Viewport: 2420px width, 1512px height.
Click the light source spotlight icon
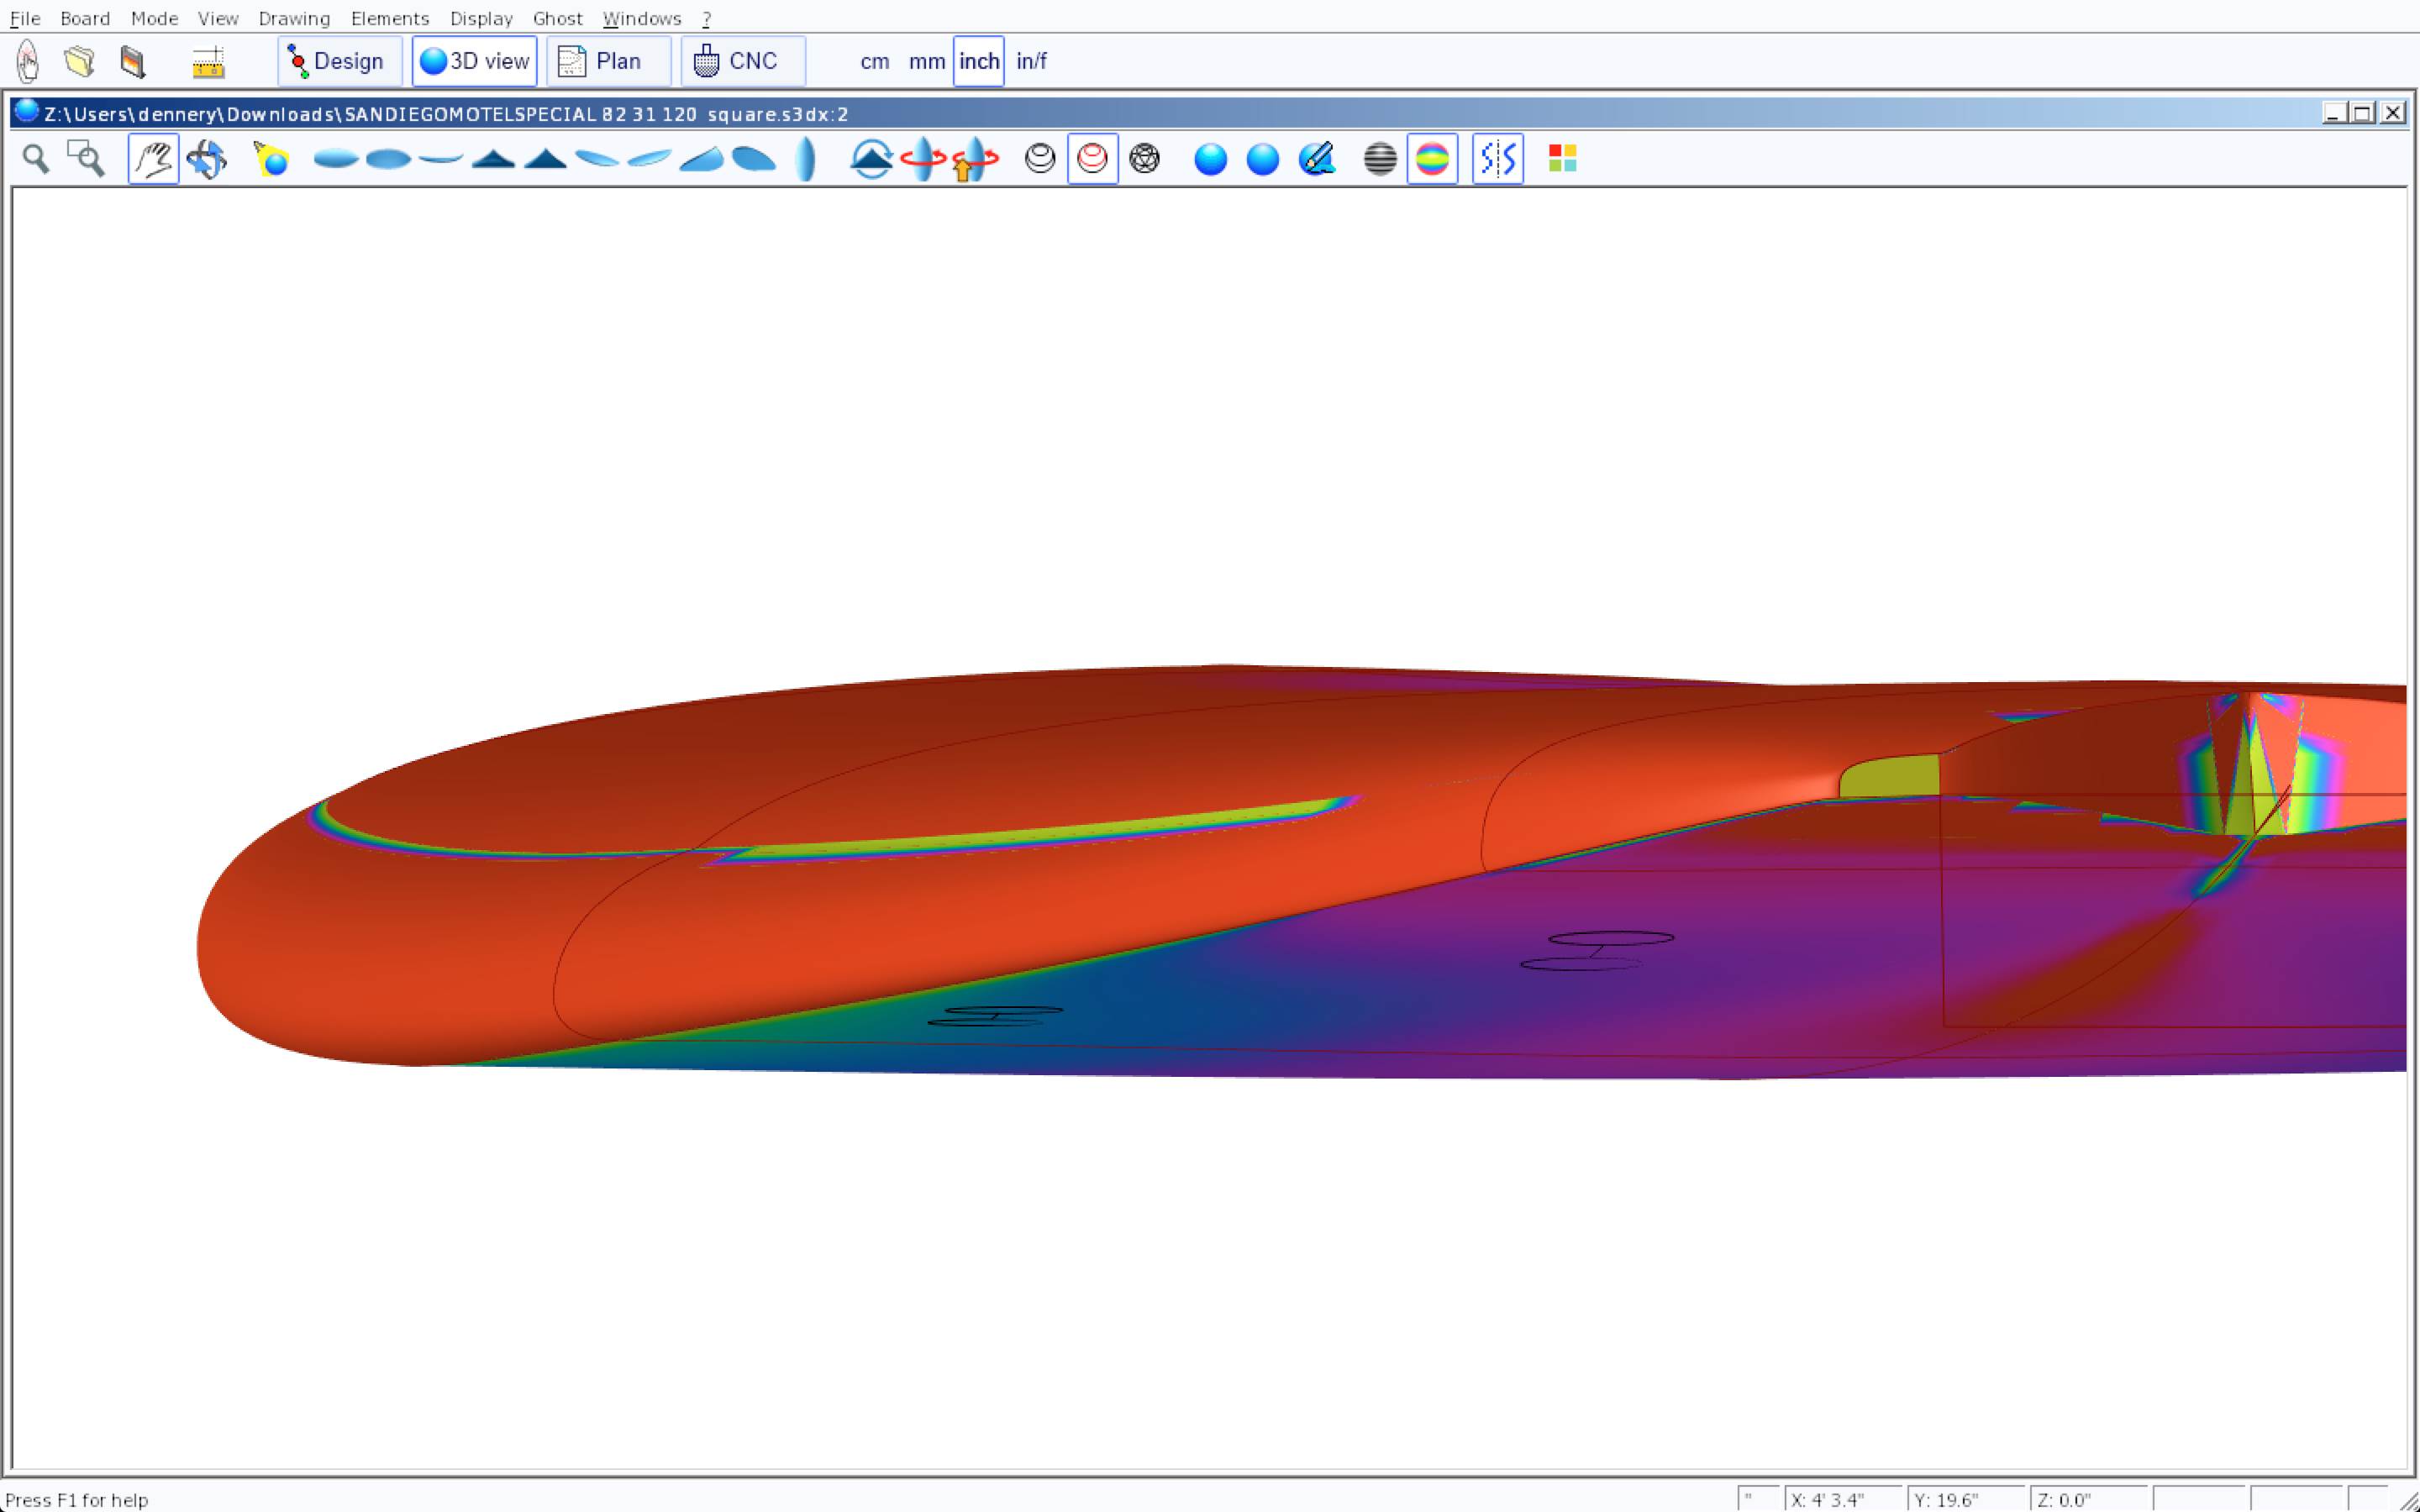click(x=271, y=159)
